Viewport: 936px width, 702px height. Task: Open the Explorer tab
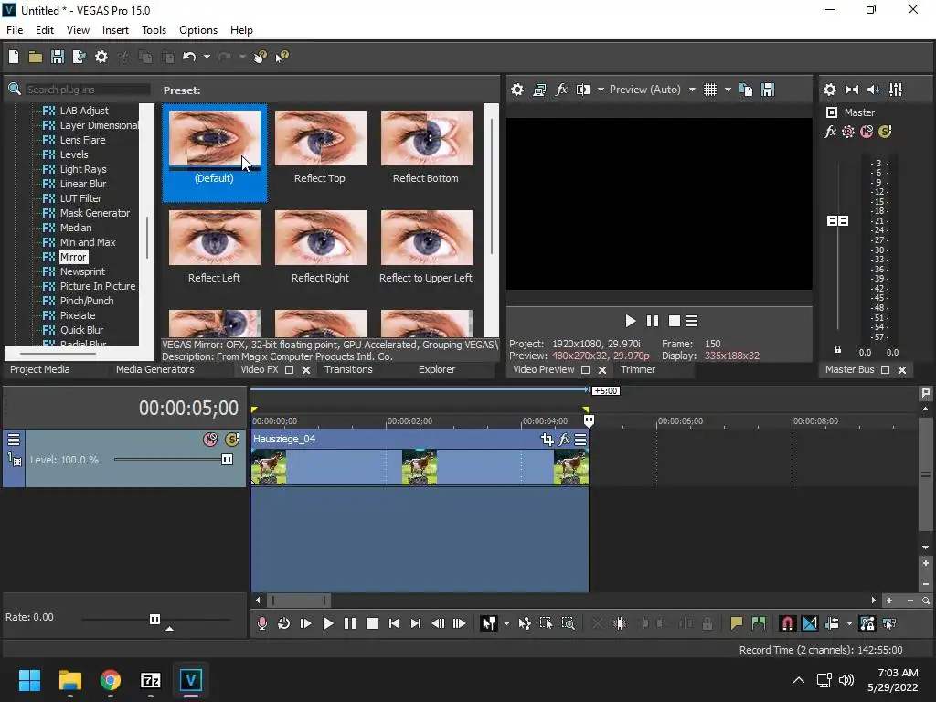(x=437, y=369)
